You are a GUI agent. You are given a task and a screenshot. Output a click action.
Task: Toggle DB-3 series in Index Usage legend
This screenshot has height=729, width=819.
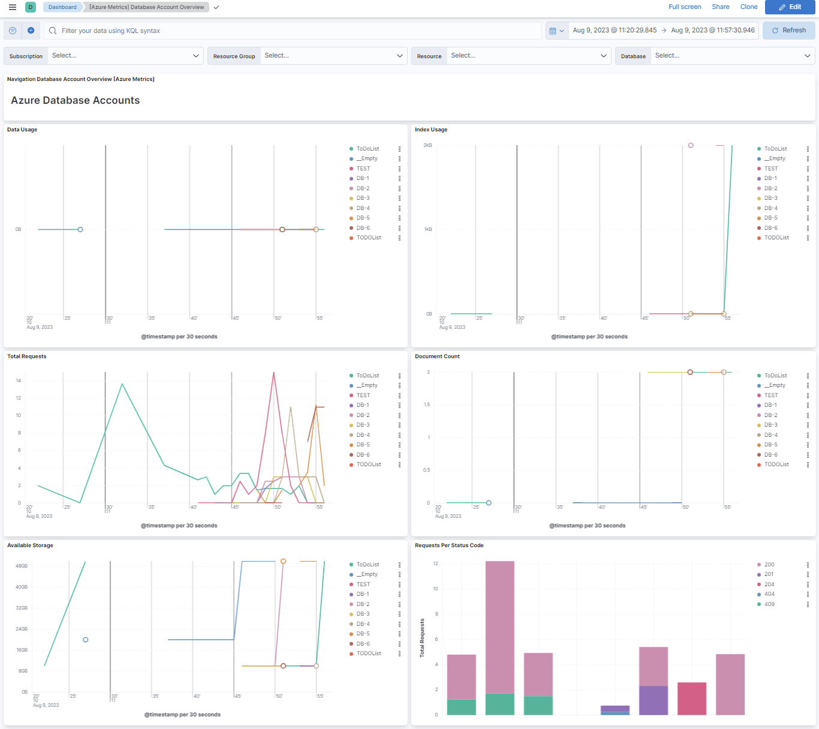pos(770,198)
